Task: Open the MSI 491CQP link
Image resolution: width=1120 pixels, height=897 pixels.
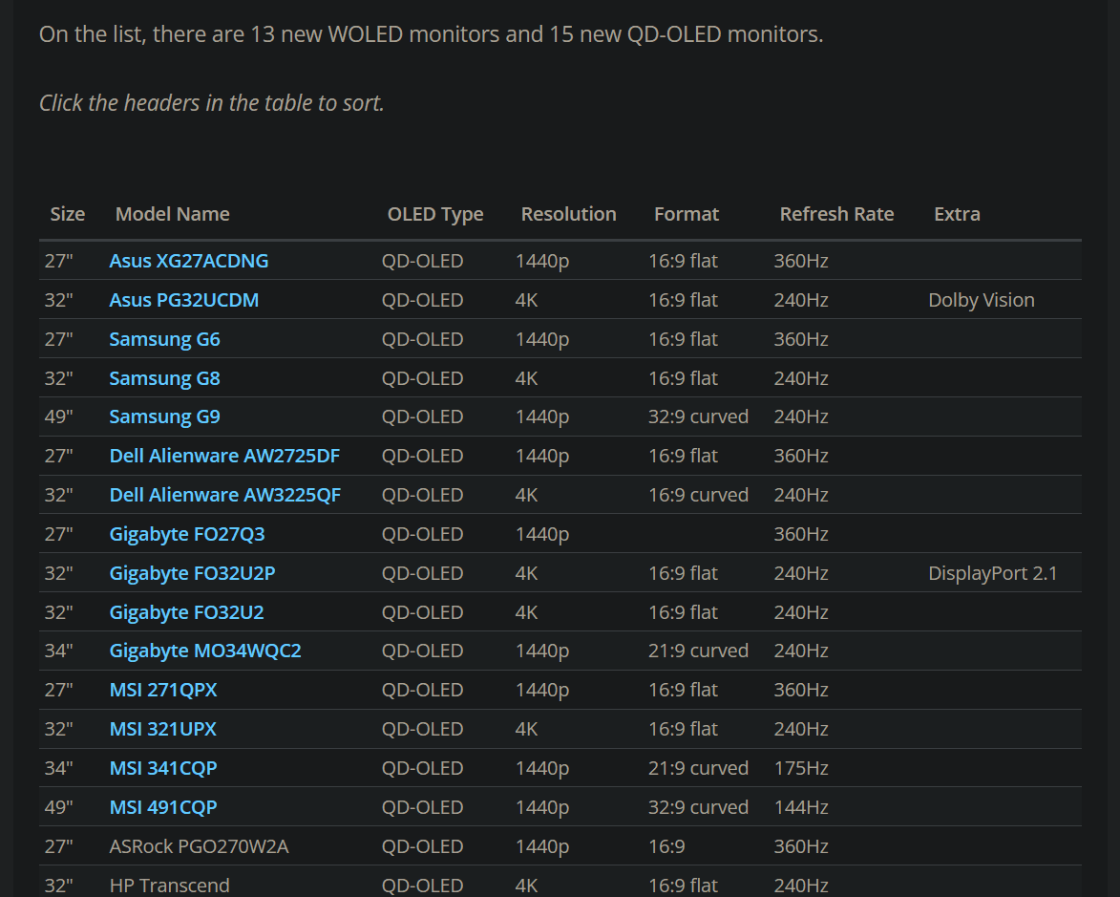Action: [163, 807]
